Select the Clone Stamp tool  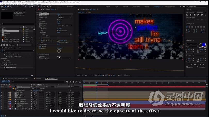[41, 6]
